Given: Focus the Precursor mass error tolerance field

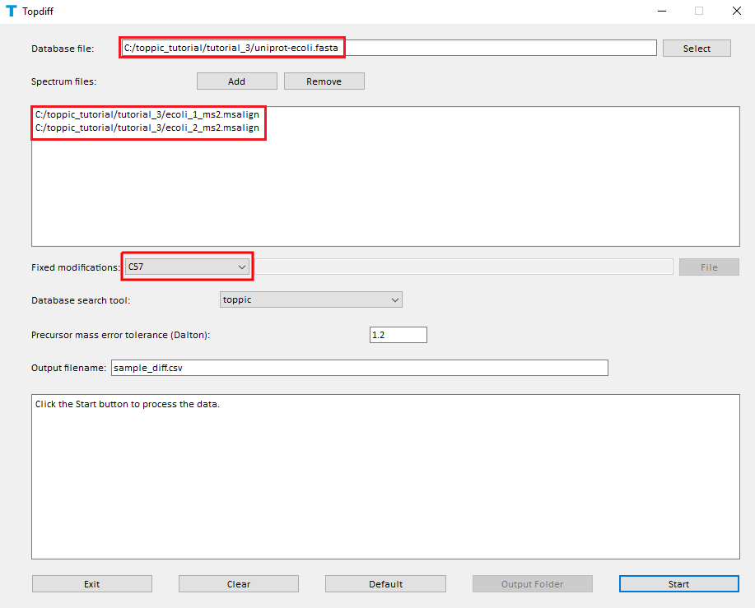Looking at the screenshot, I should point(398,335).
